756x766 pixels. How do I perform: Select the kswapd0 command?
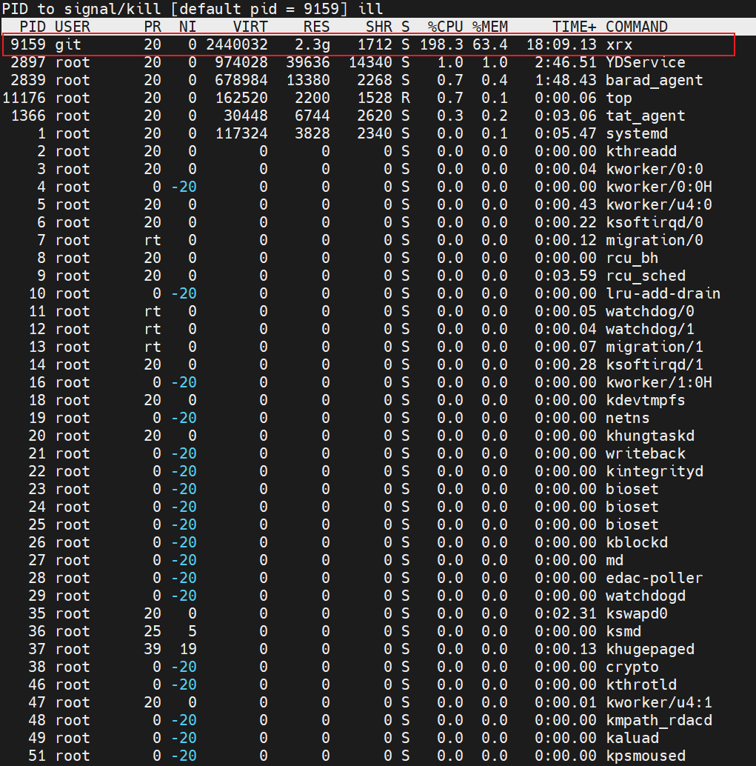pos(636,613)
